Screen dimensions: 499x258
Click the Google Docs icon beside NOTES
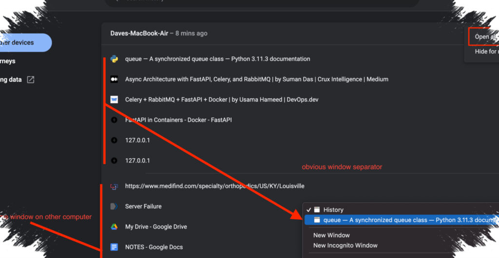pos(114,247)
